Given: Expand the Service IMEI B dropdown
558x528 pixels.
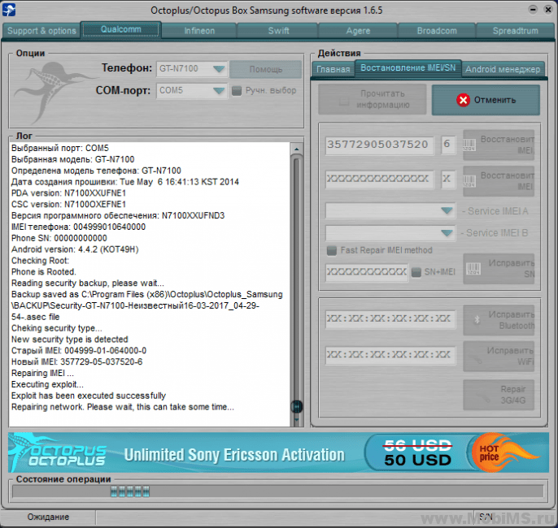Looking at the screenshot, I should [390, 233].
